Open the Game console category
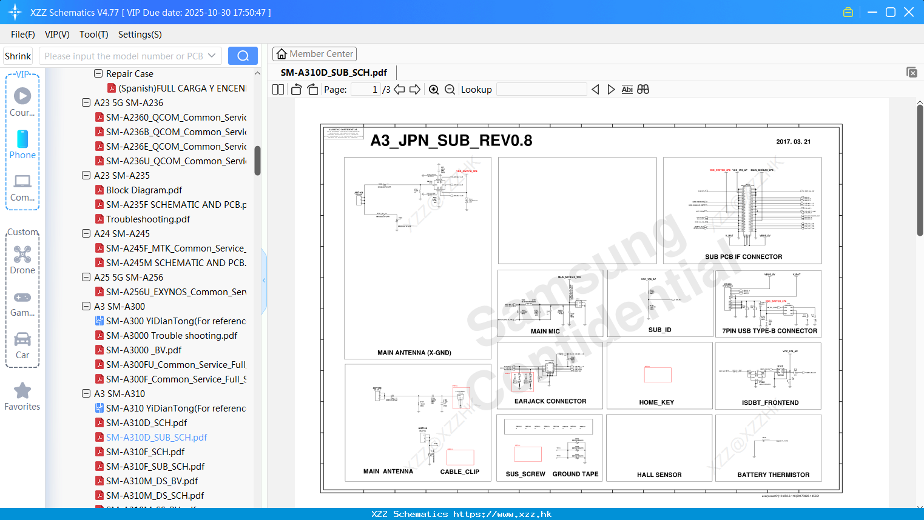The height and width of the screenshot is (520, 924). click(x=22, y=303)
